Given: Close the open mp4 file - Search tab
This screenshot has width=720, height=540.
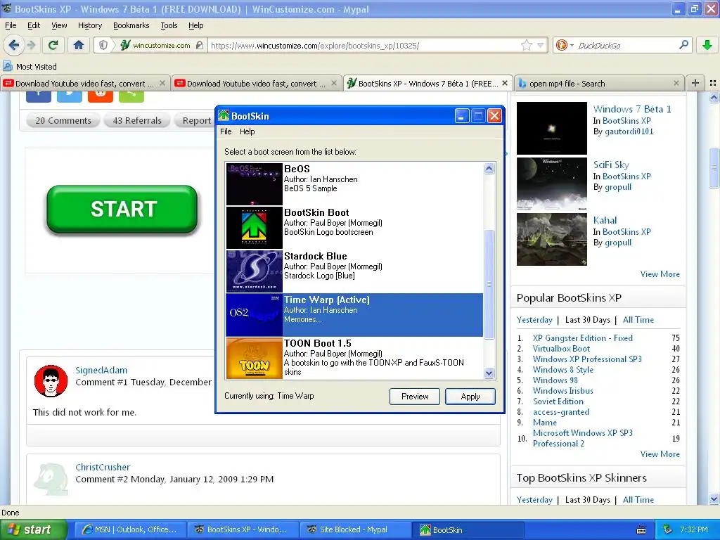Looking at the screenshot, I should click(x=676, y=83).
